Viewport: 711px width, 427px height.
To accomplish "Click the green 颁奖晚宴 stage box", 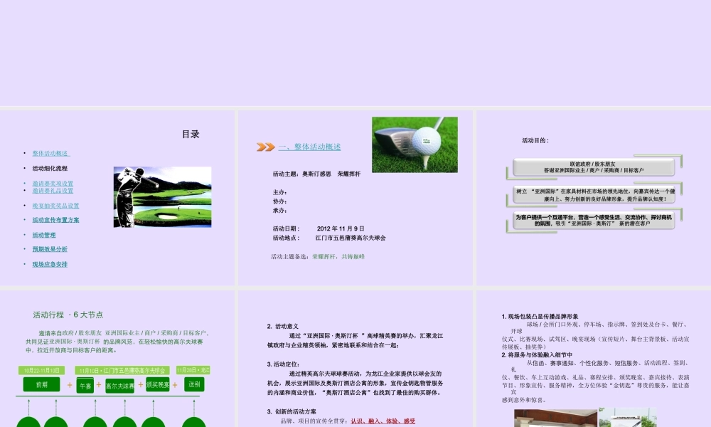I will click(x=157, y=384).
